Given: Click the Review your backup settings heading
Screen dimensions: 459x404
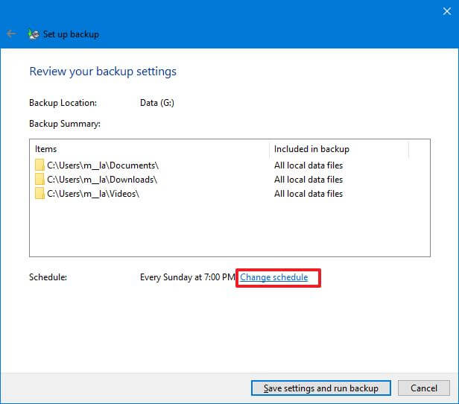Looking at the screenshot, I should click(103, 72).
